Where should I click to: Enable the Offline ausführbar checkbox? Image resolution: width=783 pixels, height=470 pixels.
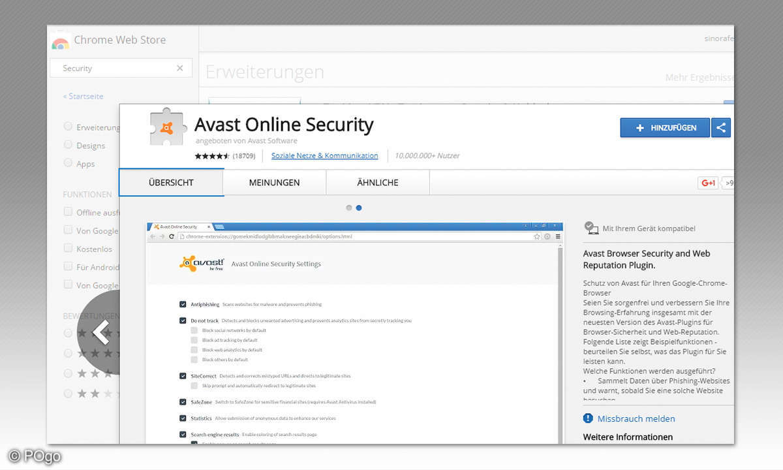[x=68, y=211]
